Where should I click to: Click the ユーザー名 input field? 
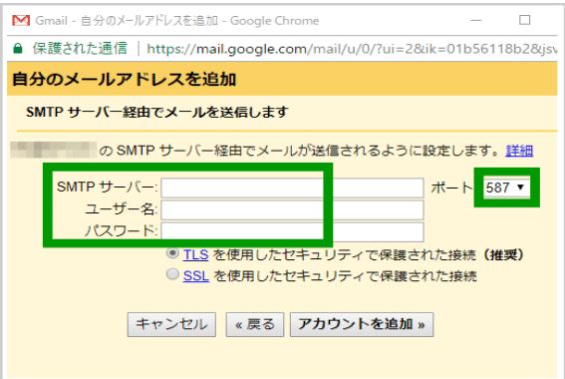point(292,209)
